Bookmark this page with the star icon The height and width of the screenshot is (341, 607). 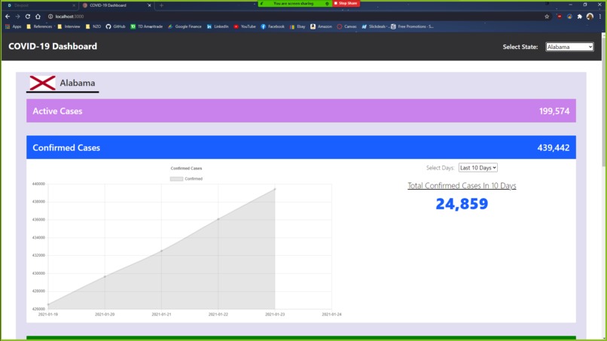[x=547, y=17]
